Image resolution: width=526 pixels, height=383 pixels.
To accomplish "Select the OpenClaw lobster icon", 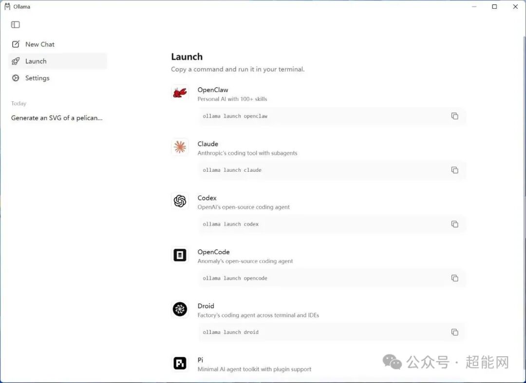I will tap(179, 93).
